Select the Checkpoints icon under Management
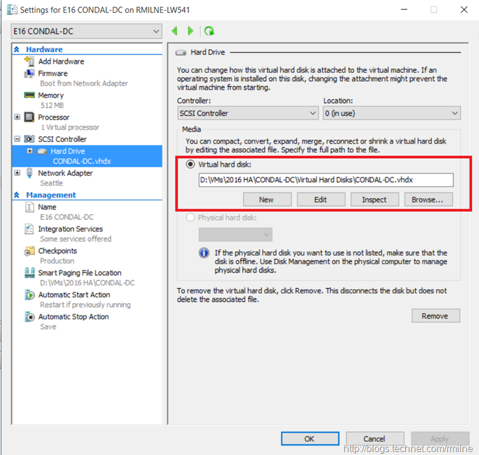479x455 pixels. tap(29, 251)
